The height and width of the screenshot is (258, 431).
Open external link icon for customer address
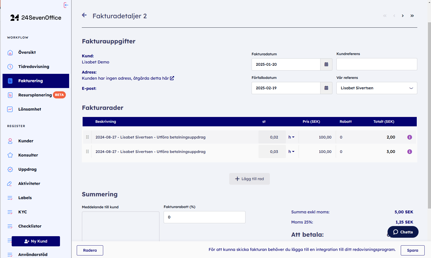tap(172, 78)
